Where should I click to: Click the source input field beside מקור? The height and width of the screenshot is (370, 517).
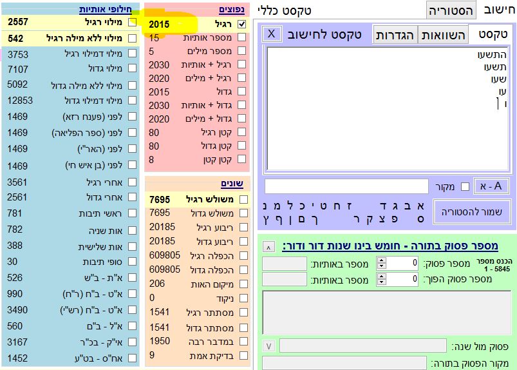click(346, 186)
